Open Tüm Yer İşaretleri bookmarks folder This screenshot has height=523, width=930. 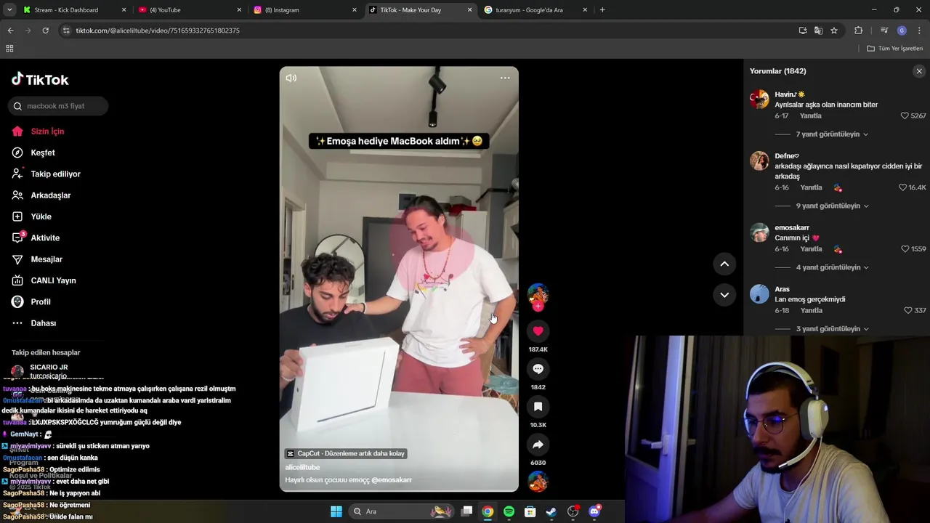point(895,49)
